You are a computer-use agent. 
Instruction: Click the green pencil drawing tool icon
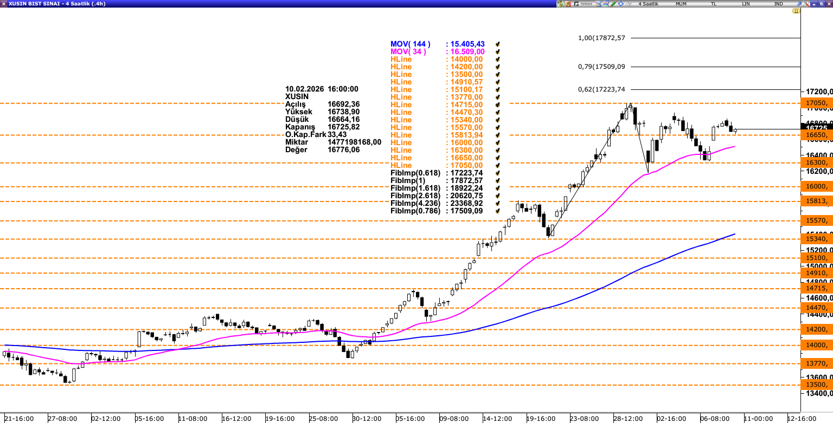(613, 4)
